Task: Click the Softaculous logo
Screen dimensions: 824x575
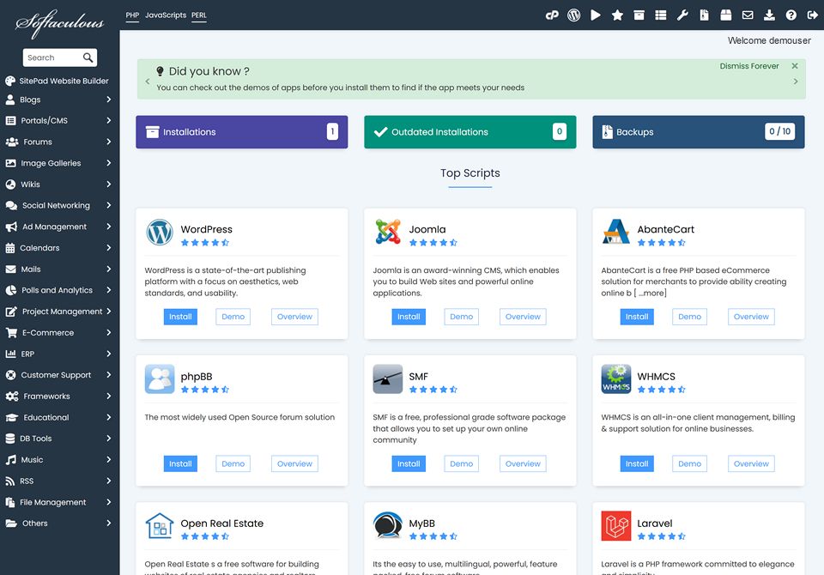Action: [59, 24]
